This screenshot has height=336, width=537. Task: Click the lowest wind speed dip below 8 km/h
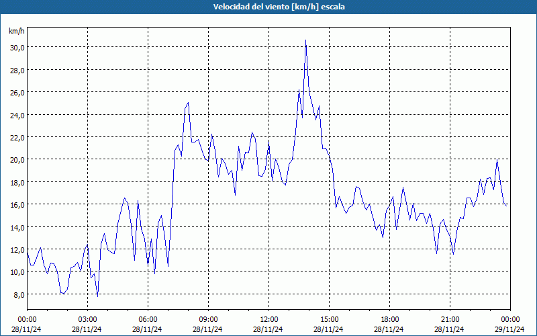coord(97,296)
